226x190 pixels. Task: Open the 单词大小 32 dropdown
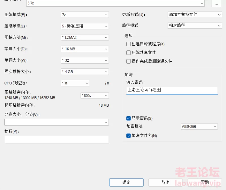click(85, 60)
